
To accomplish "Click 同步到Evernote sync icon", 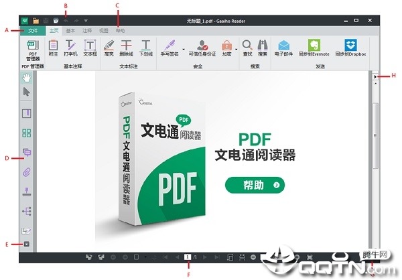I will 314,48.
